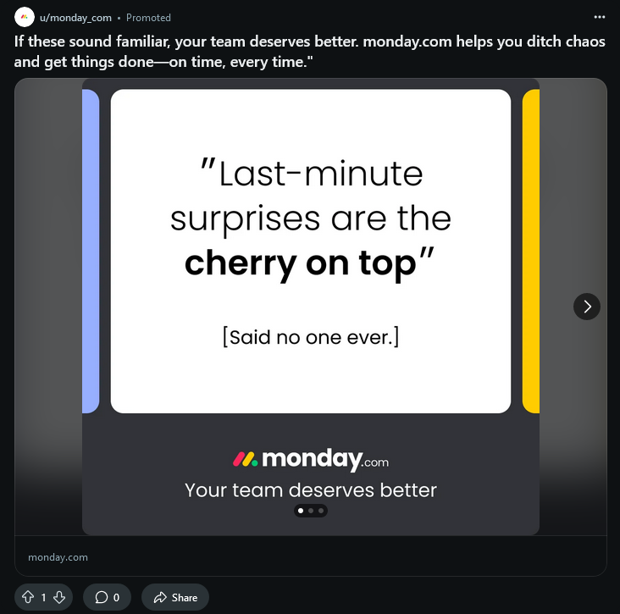Open the monday.com link below the image
This screenshot has height=614, width=620.
pyautogui.click(x=58, y=557)
